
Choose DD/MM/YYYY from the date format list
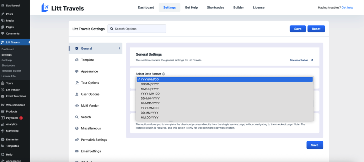[150, 84]
